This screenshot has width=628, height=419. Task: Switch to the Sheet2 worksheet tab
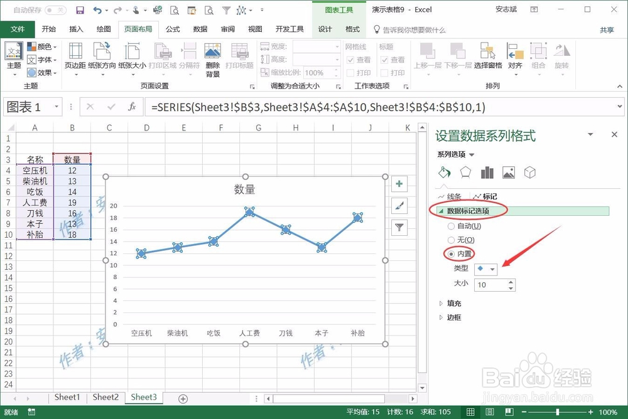106,397
